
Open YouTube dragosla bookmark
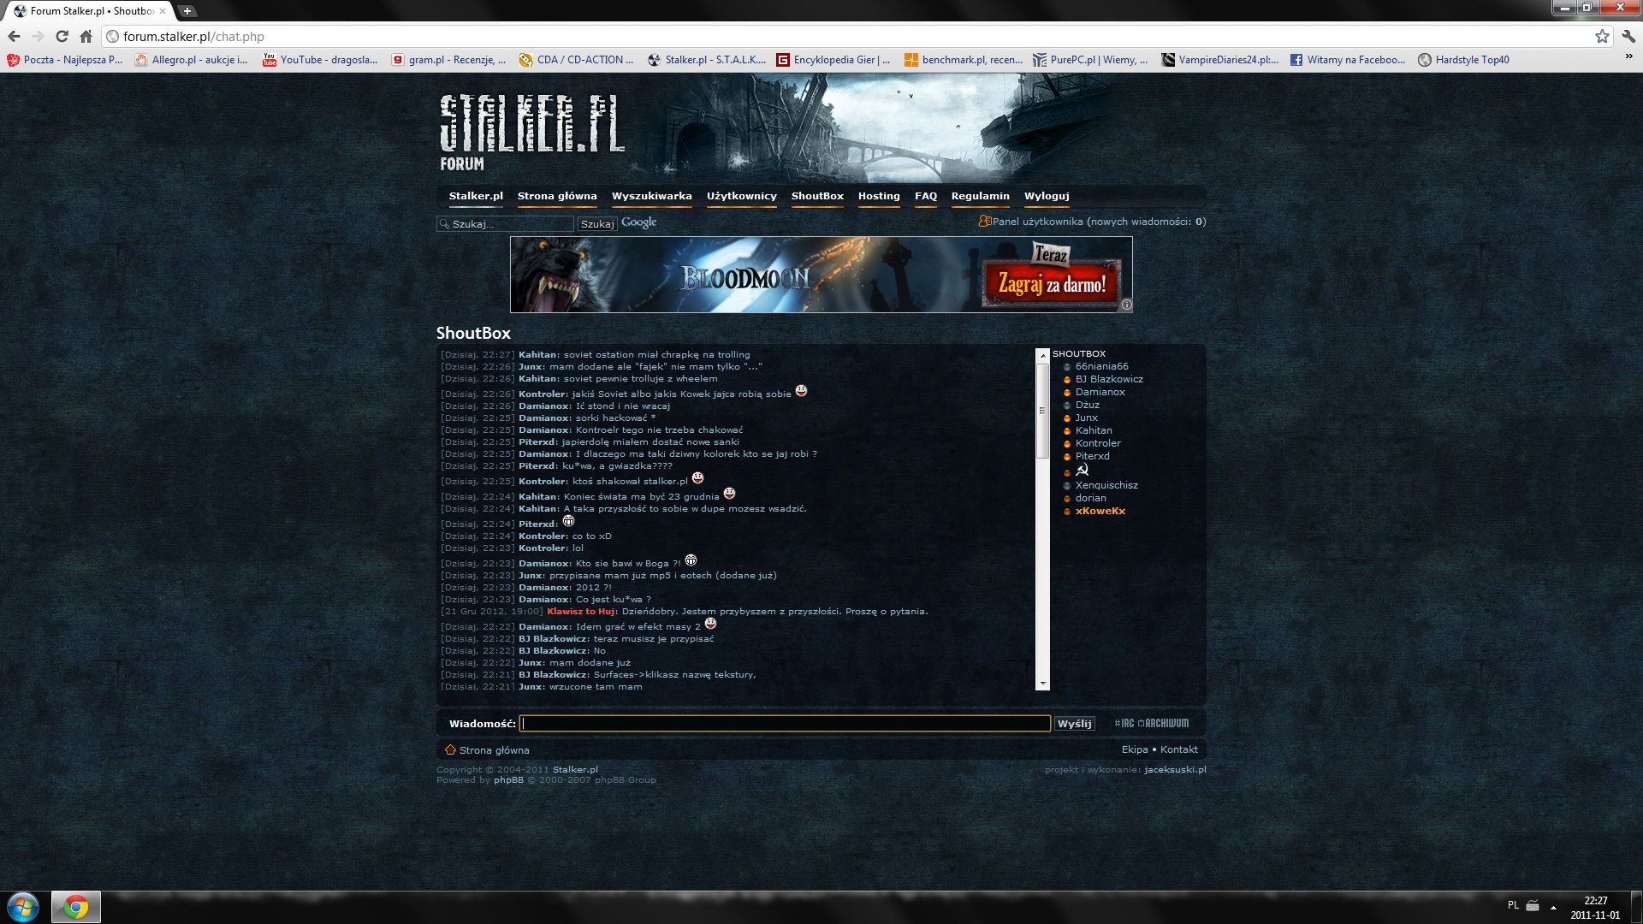320,60
